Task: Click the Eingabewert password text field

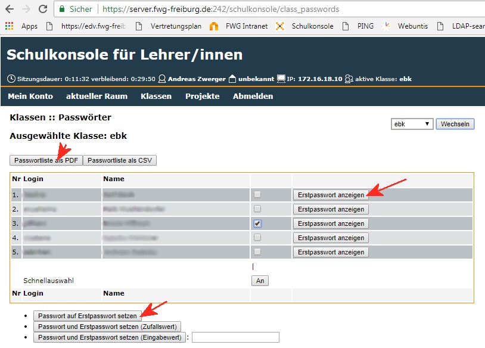Action: coord(235,337)
